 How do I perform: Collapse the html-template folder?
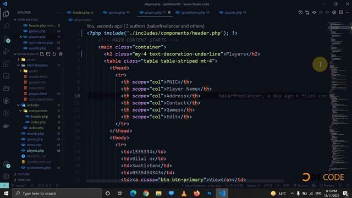tap(37, 65)
